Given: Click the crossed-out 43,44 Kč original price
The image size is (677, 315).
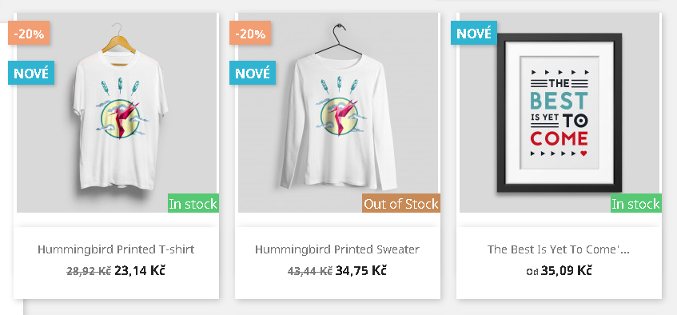Looking at the screenshot, I should 310,271.
